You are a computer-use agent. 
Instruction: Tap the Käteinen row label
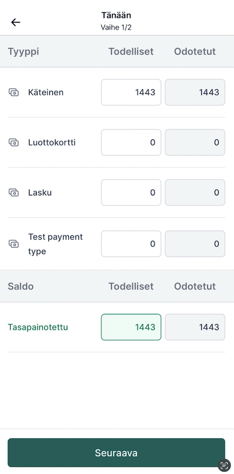click(46, 92)
